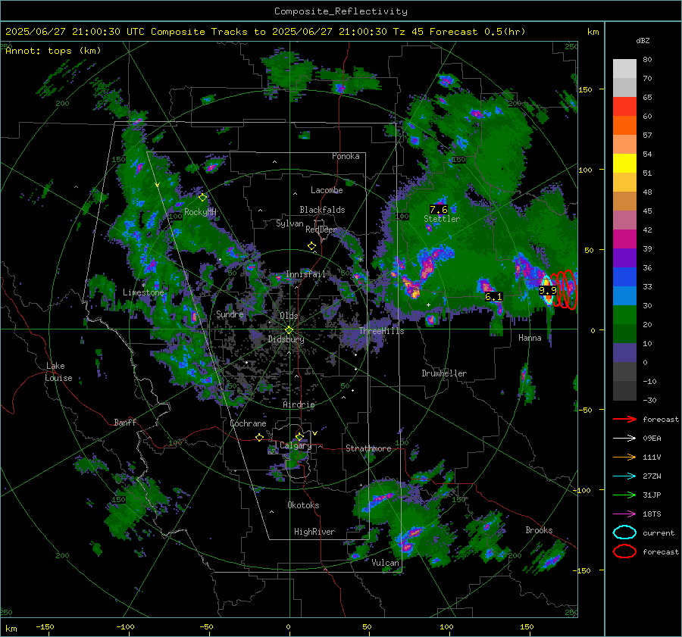
Task: Click the Sylvan label
Action: pyautogui.click(x=289, y=223)
